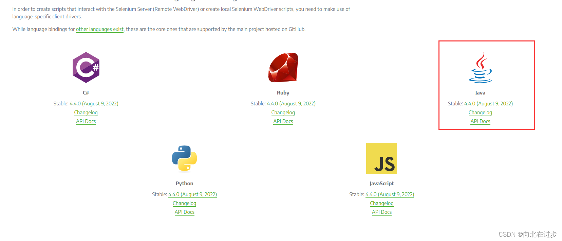This screenshot has height=241, width=562.
Task: View the Ruby Changelog
Action: tap(283, 113)
